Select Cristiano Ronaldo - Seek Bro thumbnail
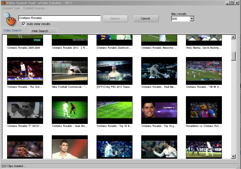 pyautogui.click(x=70, y=110)
